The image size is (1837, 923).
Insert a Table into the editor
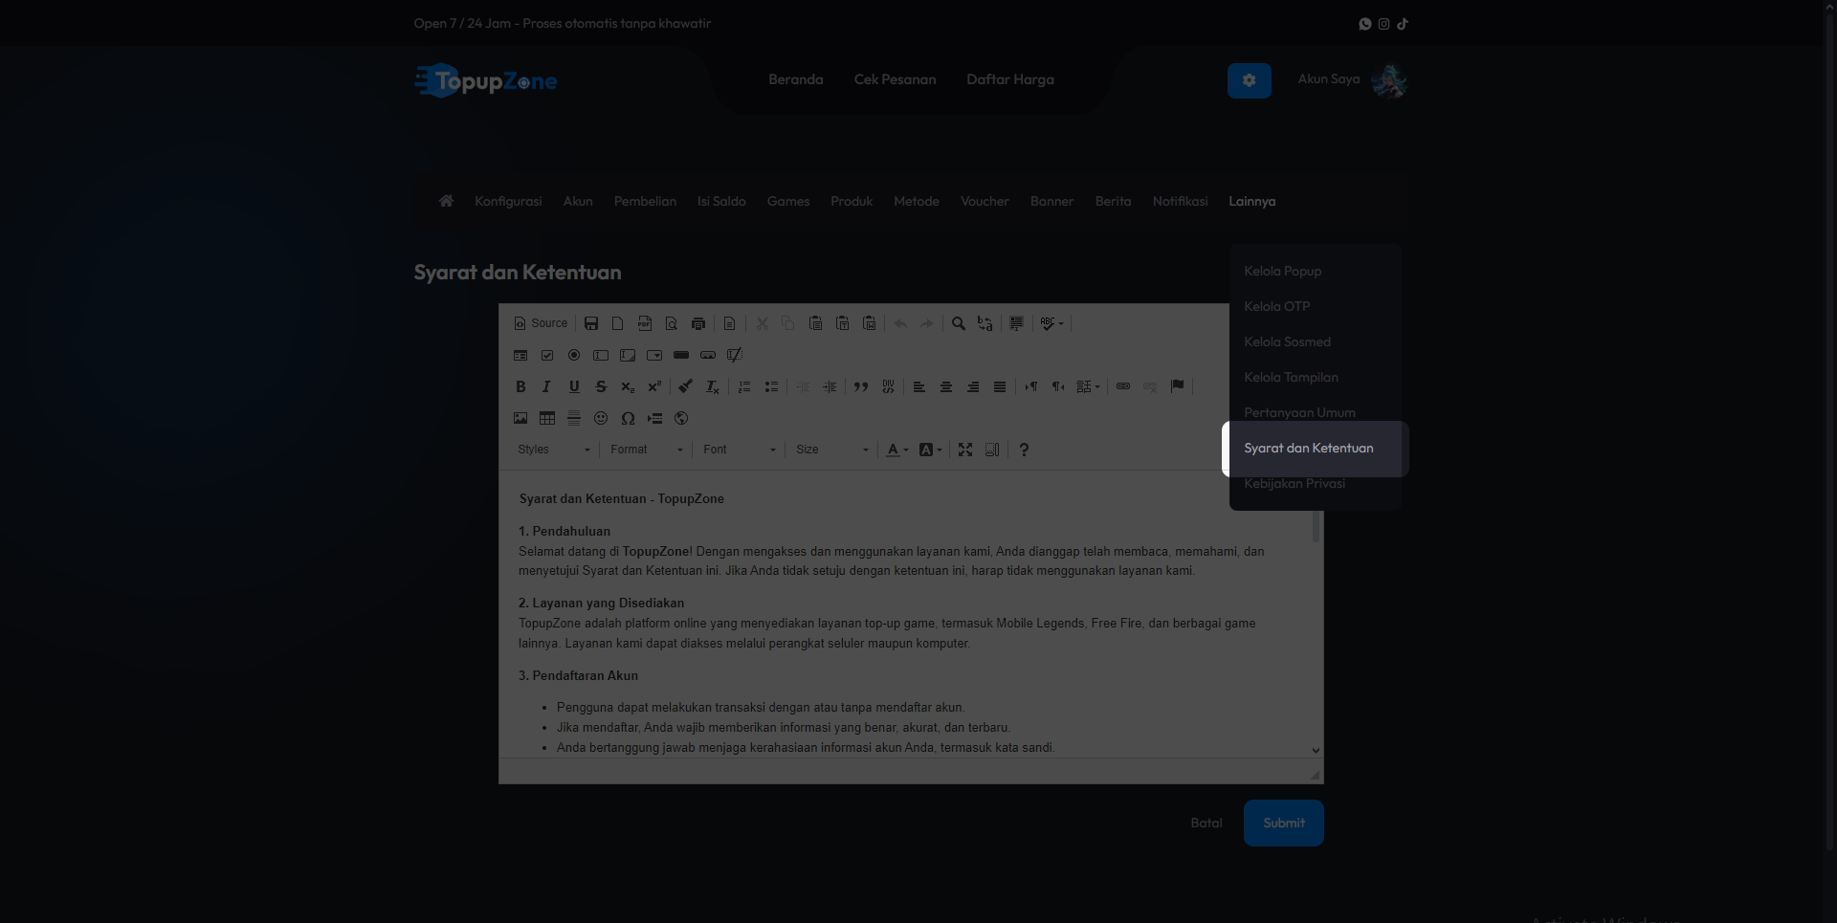click(547, 418)
